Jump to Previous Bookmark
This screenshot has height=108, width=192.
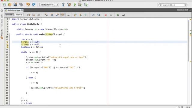[75, 15]
